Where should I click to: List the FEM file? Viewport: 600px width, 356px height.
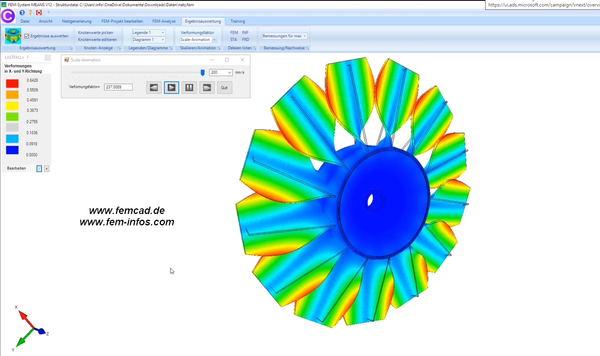coord(234,33)
